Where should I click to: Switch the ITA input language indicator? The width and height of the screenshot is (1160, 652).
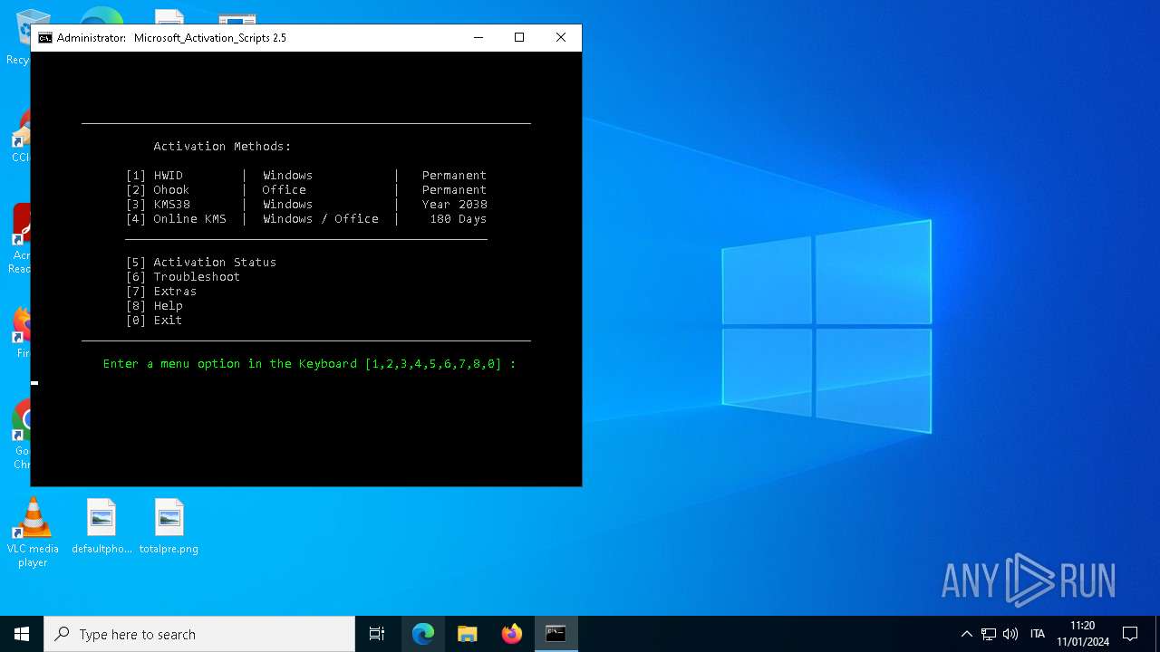(1038, 634)
